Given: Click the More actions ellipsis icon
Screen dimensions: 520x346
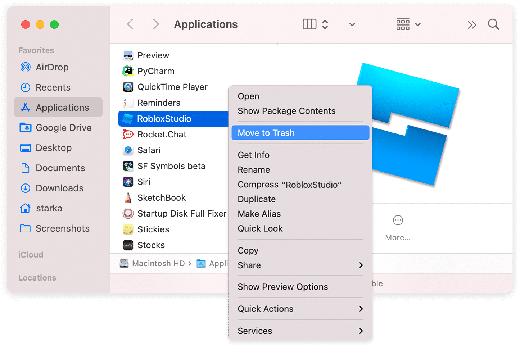Looking at the screenshot, I should pyautogui.click(x=398, y=220).
